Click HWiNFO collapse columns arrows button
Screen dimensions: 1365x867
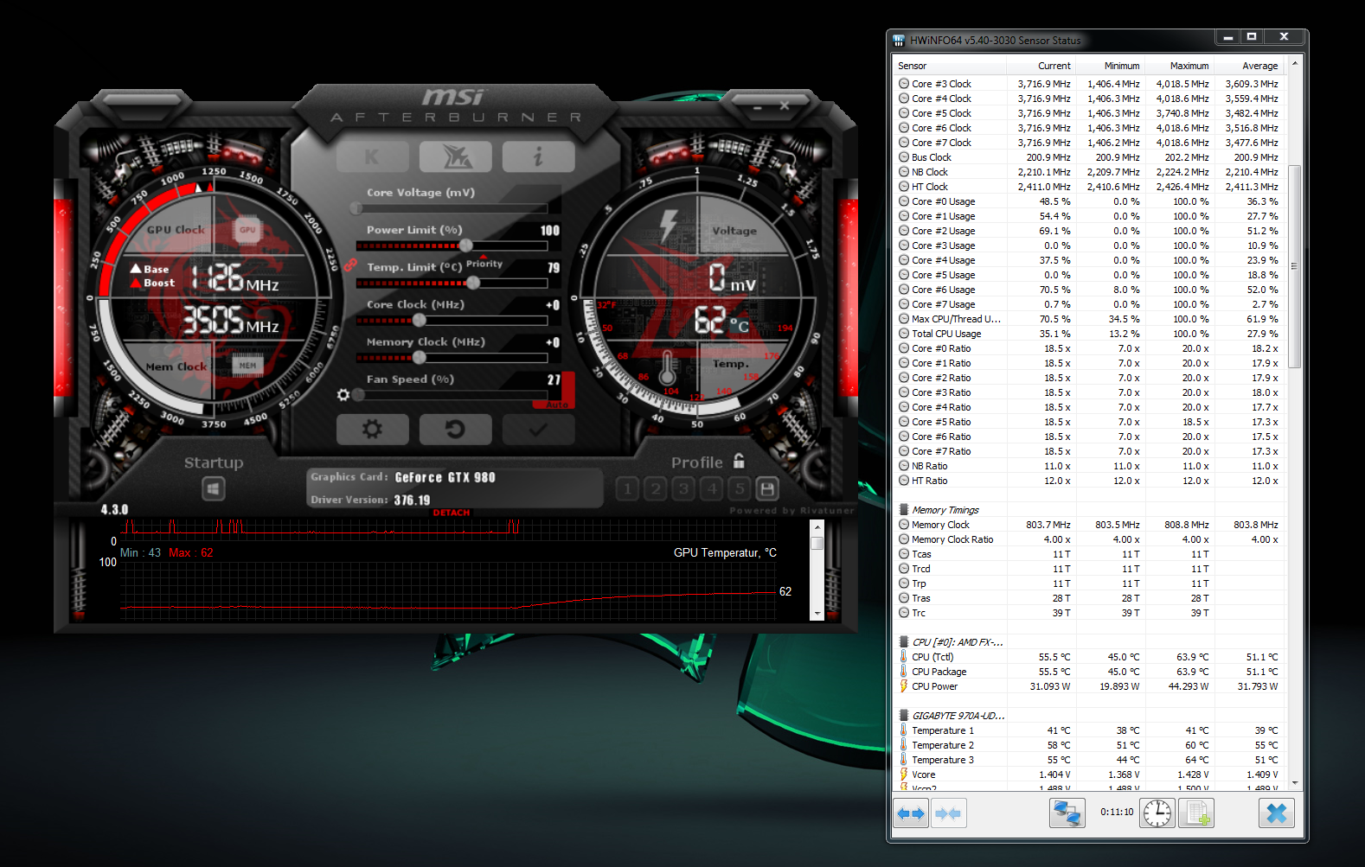[948, 813]
